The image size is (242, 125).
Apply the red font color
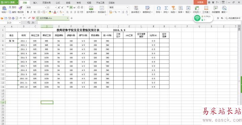pos(55,12)
